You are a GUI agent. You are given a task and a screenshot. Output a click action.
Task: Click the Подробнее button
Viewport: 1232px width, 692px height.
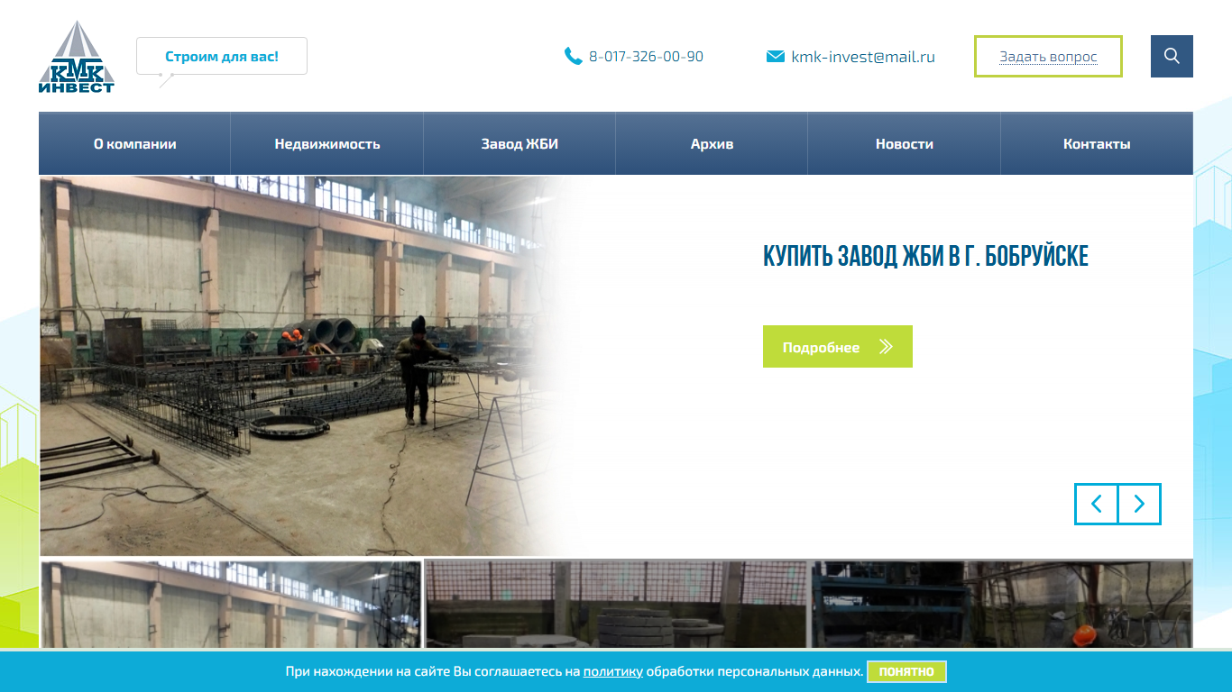838,346
